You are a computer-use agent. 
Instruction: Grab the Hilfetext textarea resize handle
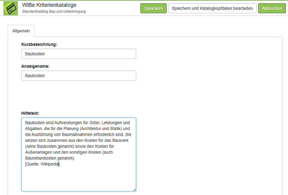click(134, 190)
